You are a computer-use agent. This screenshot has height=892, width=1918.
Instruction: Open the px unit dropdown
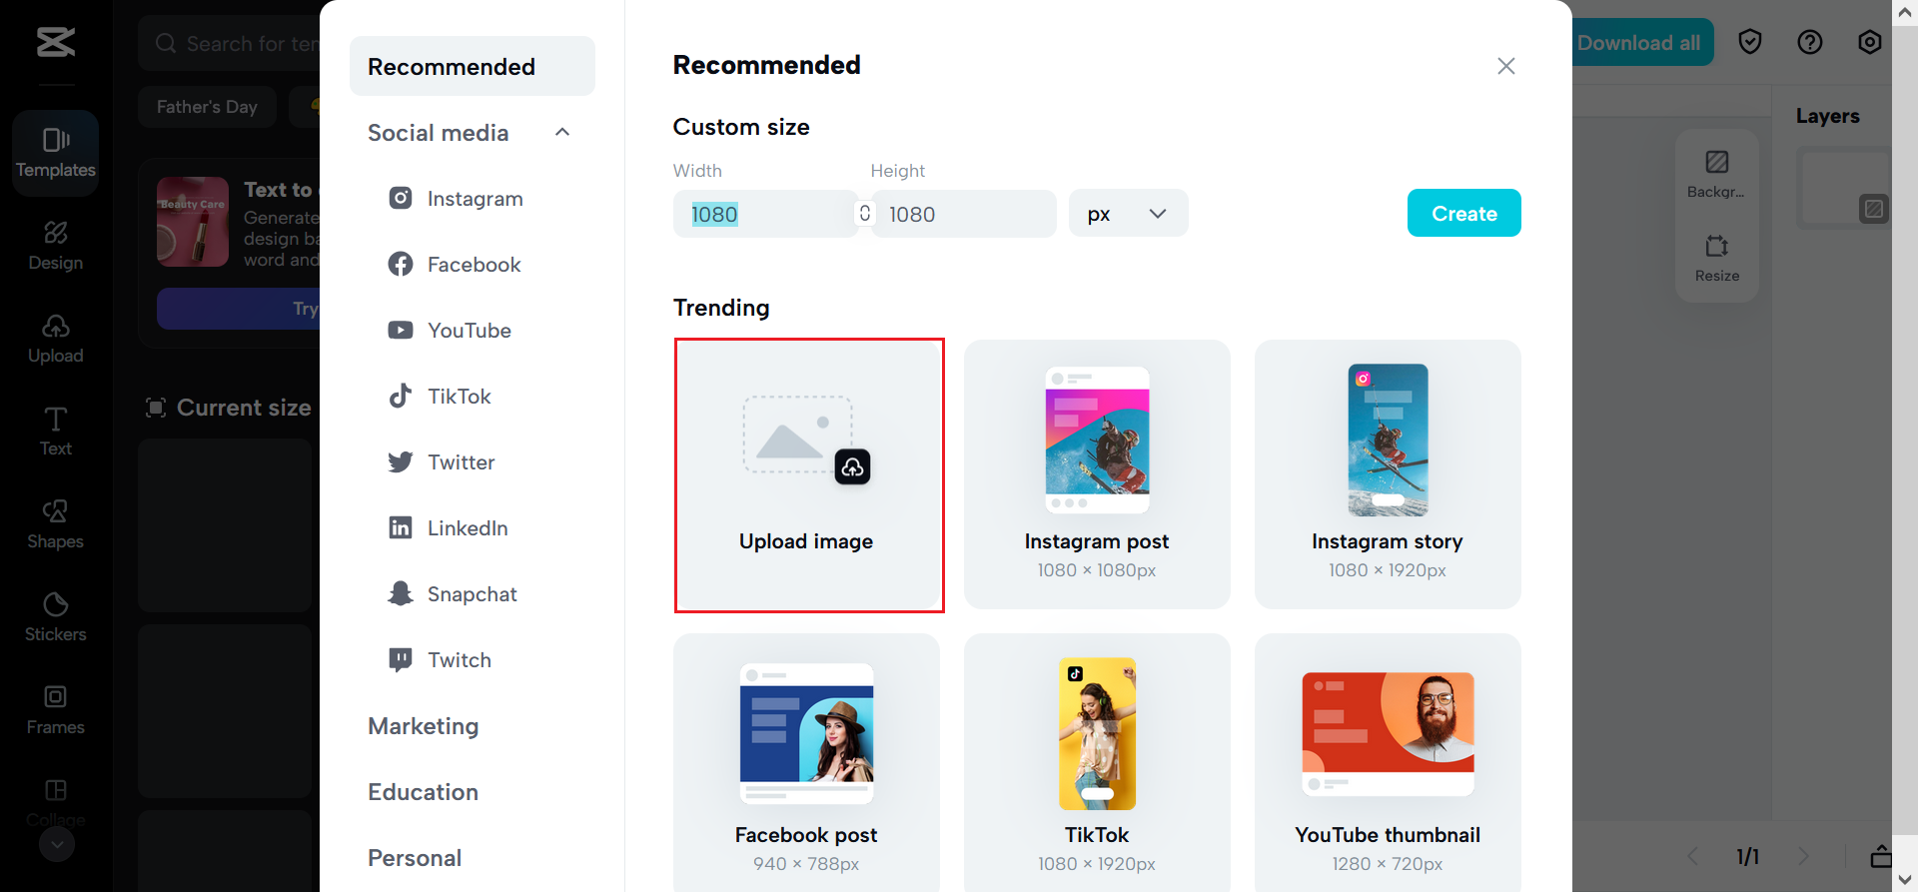(x=1128, y=213)
